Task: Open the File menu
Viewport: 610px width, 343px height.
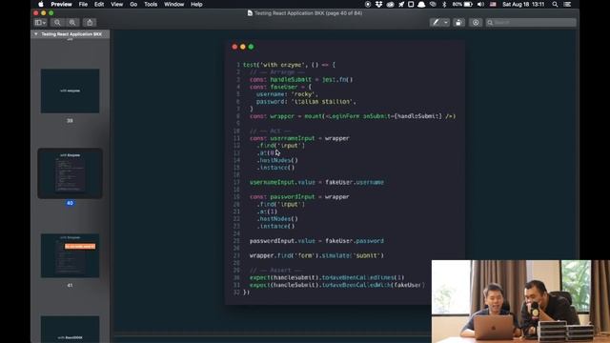Action: (x=83, y=4)
